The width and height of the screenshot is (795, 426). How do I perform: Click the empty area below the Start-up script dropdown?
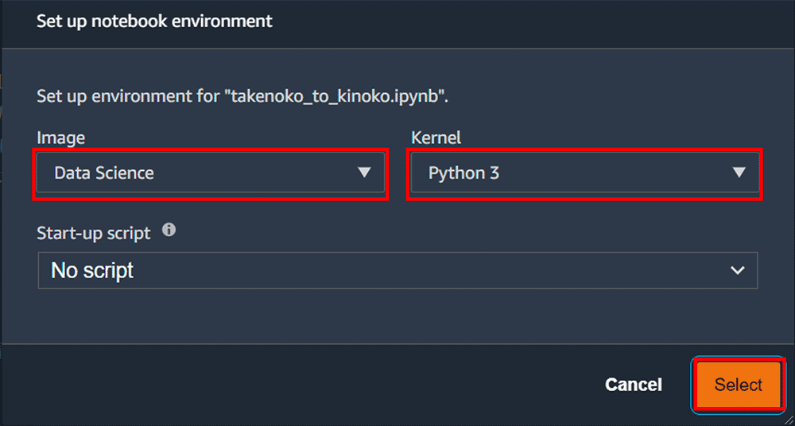click(397, 316)
